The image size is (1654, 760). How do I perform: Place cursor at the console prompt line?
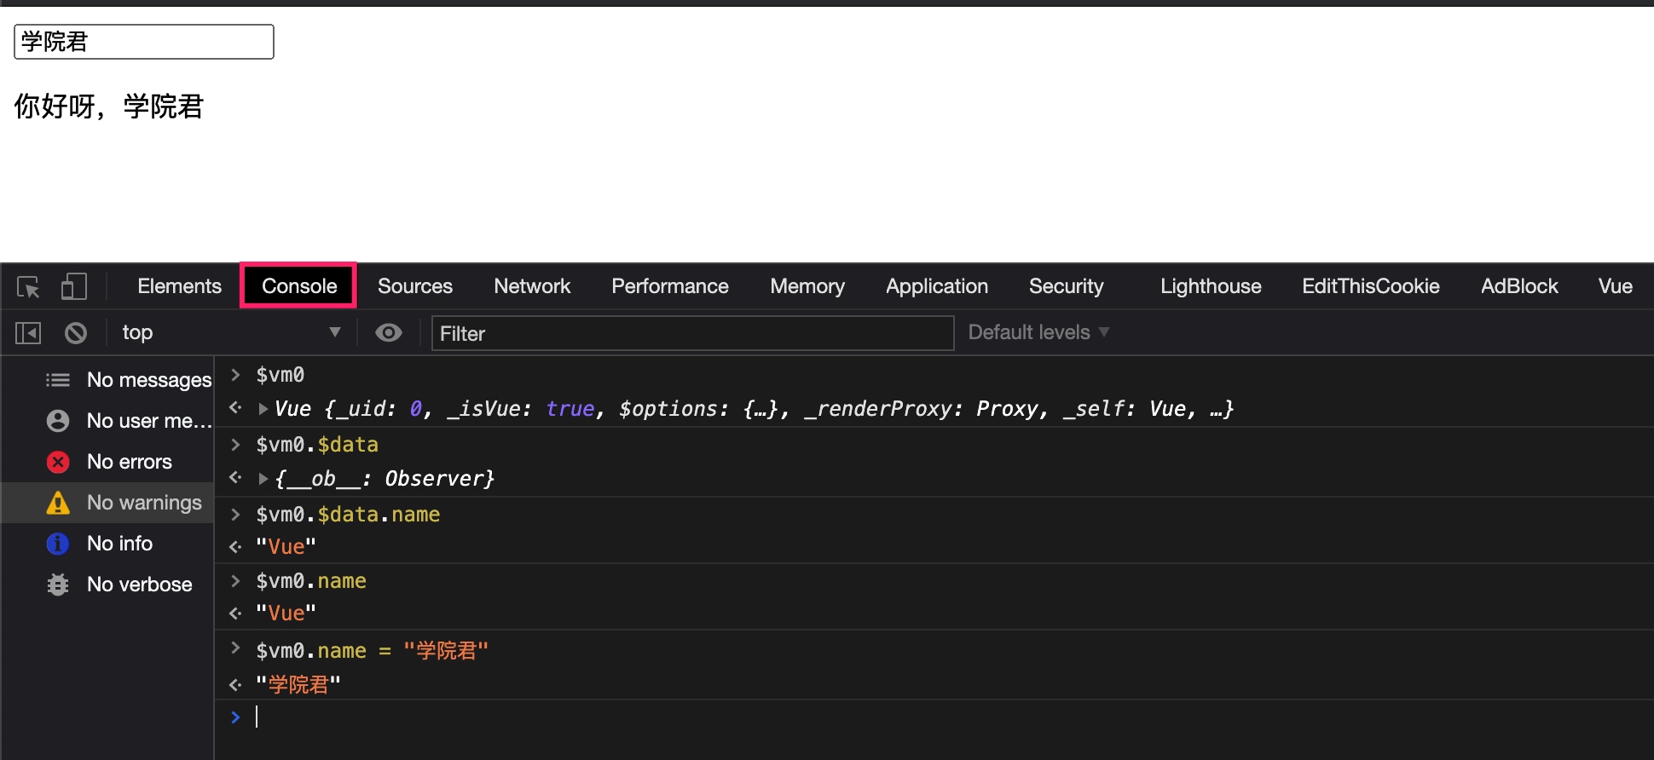934,717
